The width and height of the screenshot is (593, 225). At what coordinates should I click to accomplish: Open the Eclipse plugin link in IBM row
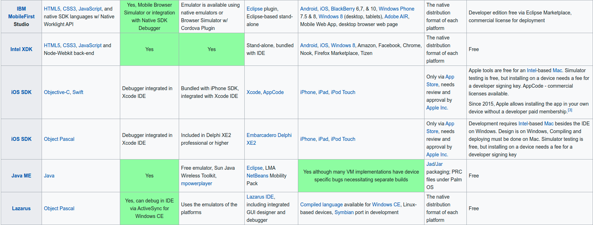(x=255, y=9)
